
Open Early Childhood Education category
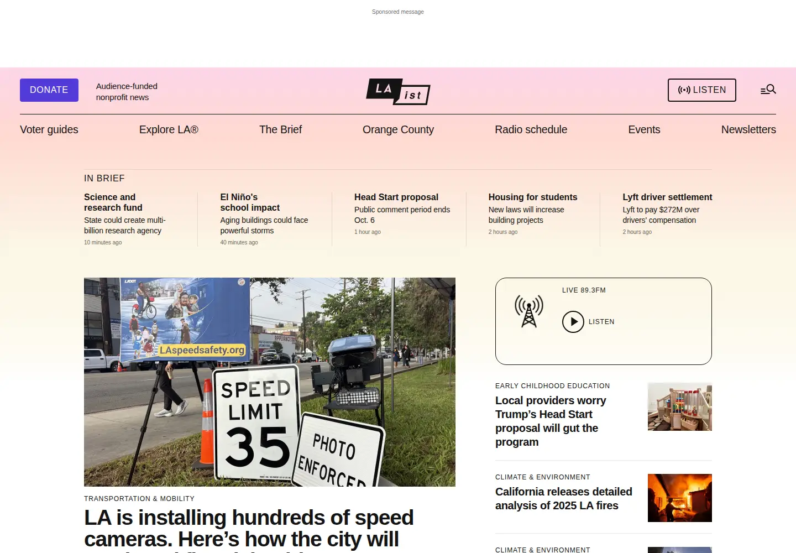(x=553, y=386)
